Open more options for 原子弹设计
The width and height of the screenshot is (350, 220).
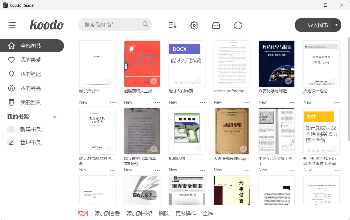point(113,103)
